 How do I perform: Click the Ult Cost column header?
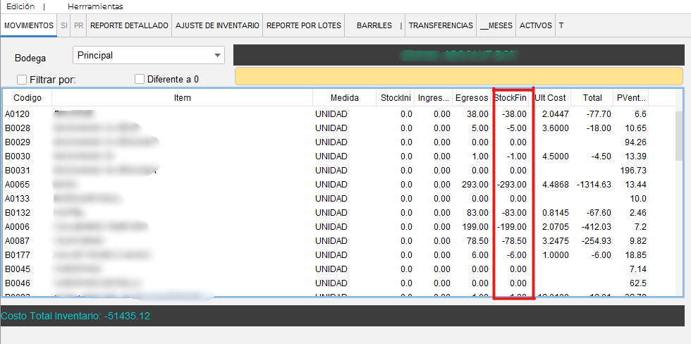tap(551, 98)
